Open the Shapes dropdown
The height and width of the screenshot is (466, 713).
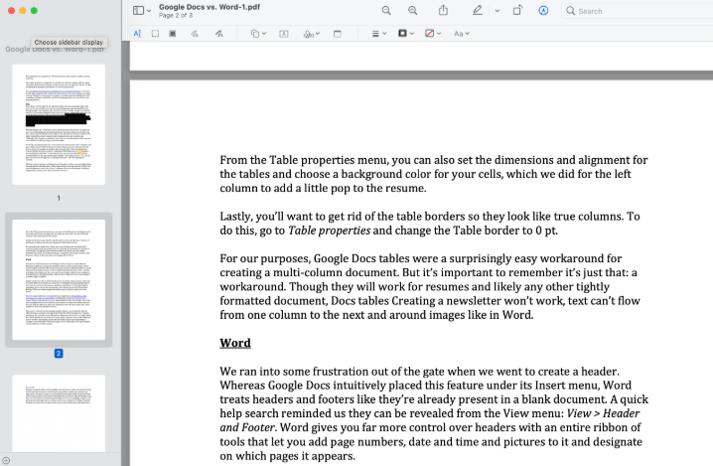tap(258, 34)
